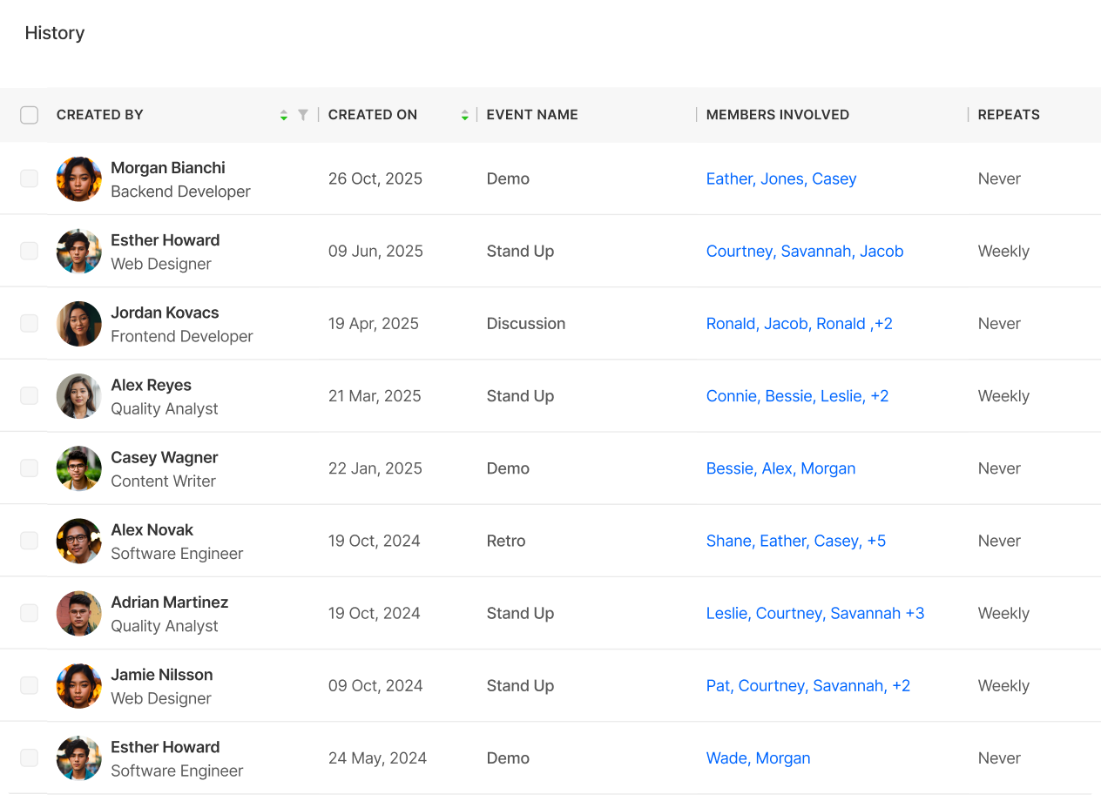Expand 'Connie, Bessie, Leslie, +2' member list

(x=797, y=396)
